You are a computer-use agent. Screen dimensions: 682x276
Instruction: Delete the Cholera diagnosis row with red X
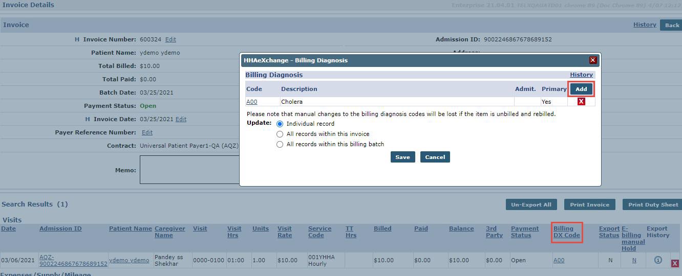coord(581,102)
